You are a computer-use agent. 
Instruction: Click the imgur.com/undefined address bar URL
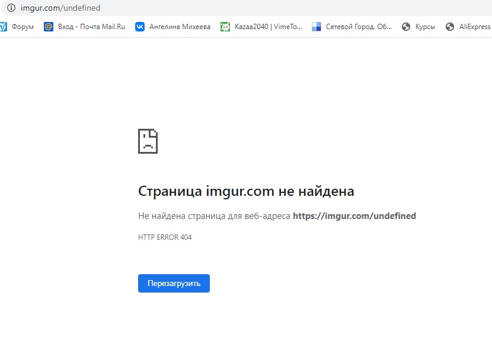tap(60, 8)
